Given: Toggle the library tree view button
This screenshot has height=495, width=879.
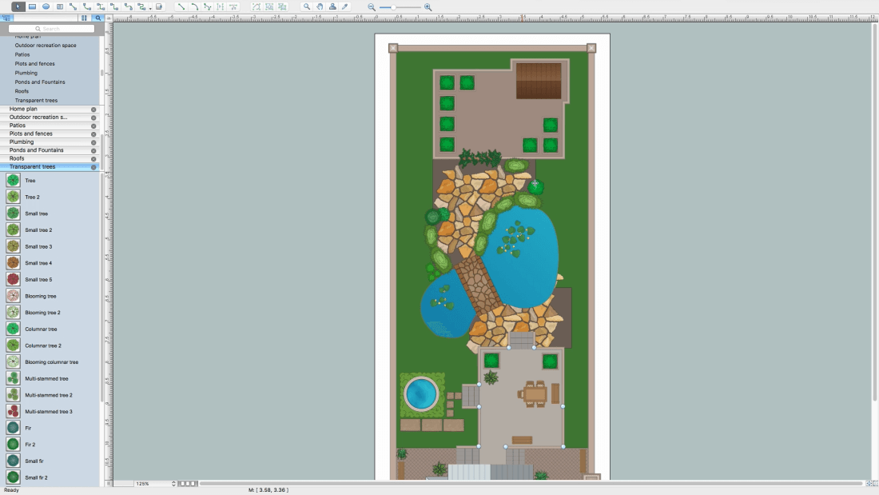Looking at the screenshot, I should click(7, 17).
